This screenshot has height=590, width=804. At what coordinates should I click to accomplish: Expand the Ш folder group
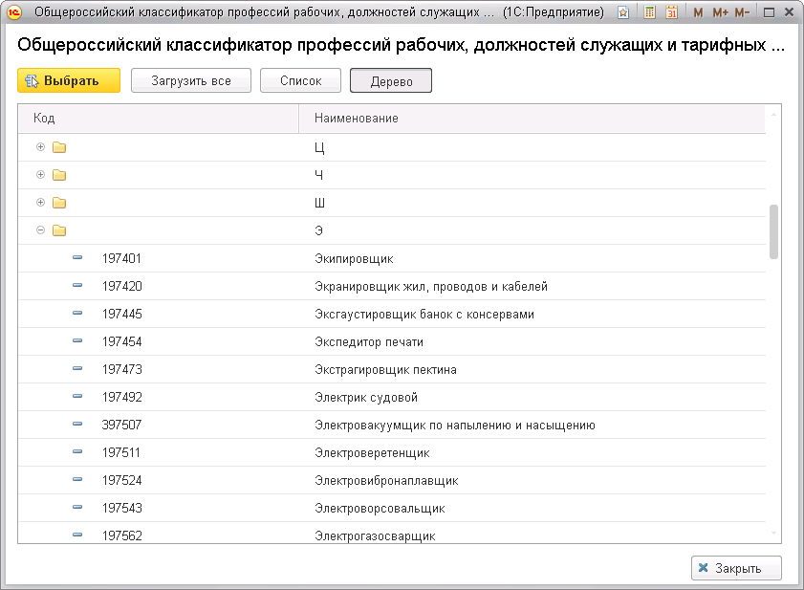[x=40, y=203]
